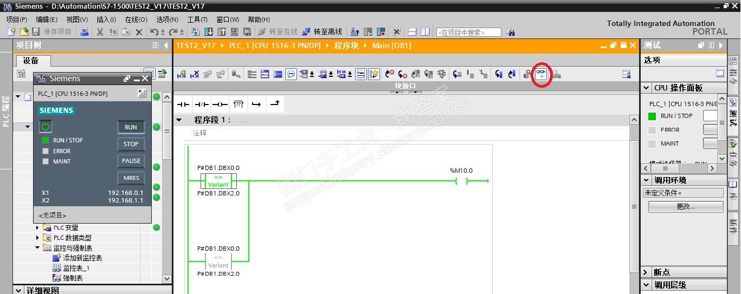Click the Open project toolbar icon
Screen dimensions: 741x294
[24, 32]
